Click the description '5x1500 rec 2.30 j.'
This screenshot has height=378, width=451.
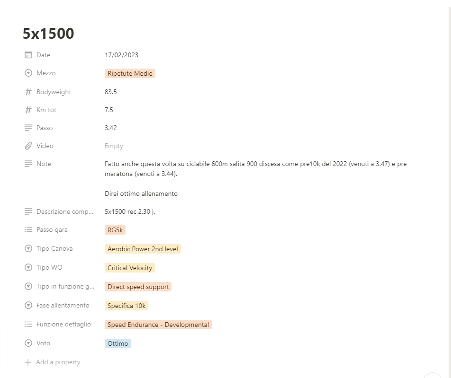click(x=130, y=211)
